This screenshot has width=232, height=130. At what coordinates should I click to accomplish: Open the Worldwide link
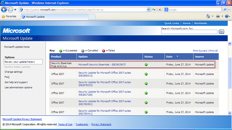(200, 23)
